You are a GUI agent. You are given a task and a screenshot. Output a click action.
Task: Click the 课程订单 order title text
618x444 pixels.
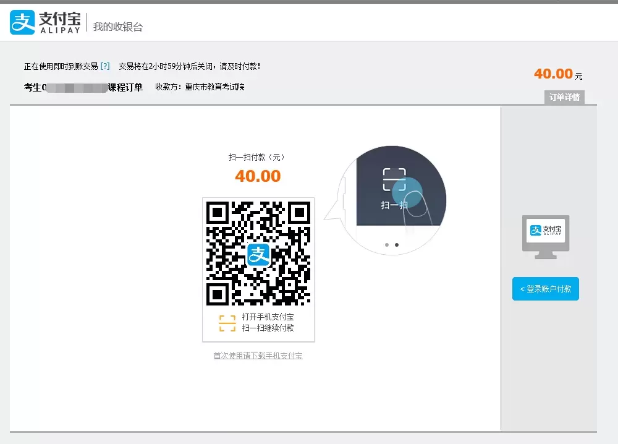click(125, 87)
